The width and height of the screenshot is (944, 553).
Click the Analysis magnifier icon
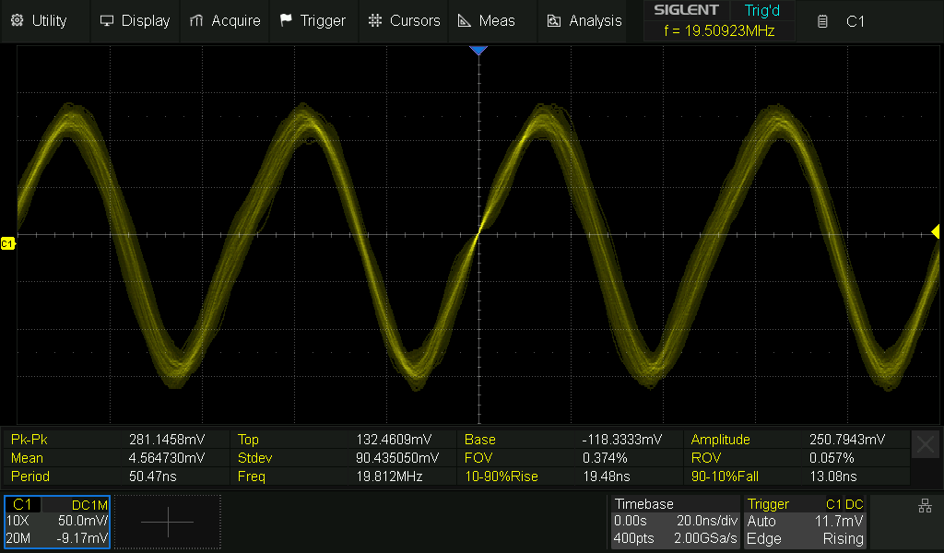click(554, 21)
